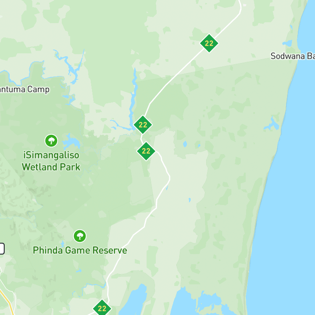Click the narrow blue river above the middle 22 shields
The height and width of the screenshot is (315, 315).
(x=133, y=97)
